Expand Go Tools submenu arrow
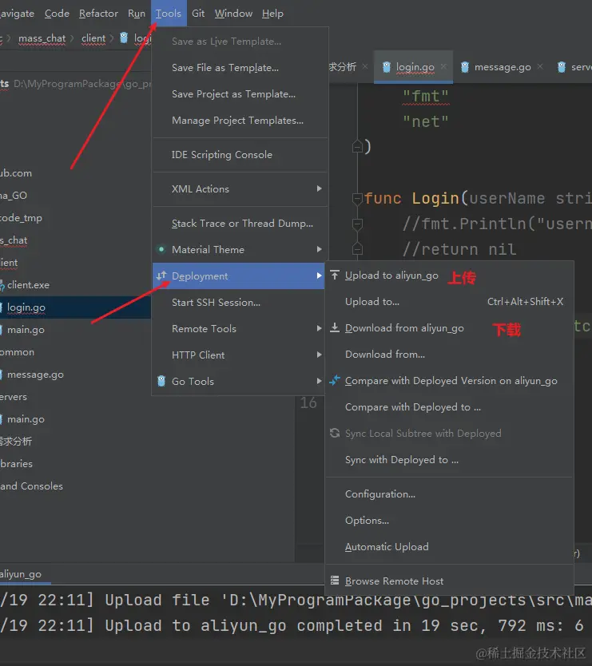This screenshot has width=592, height=666. 319,381
